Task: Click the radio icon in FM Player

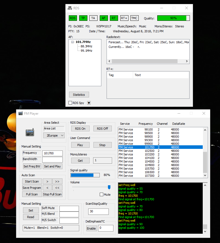Action: click(x=30, y=133)
